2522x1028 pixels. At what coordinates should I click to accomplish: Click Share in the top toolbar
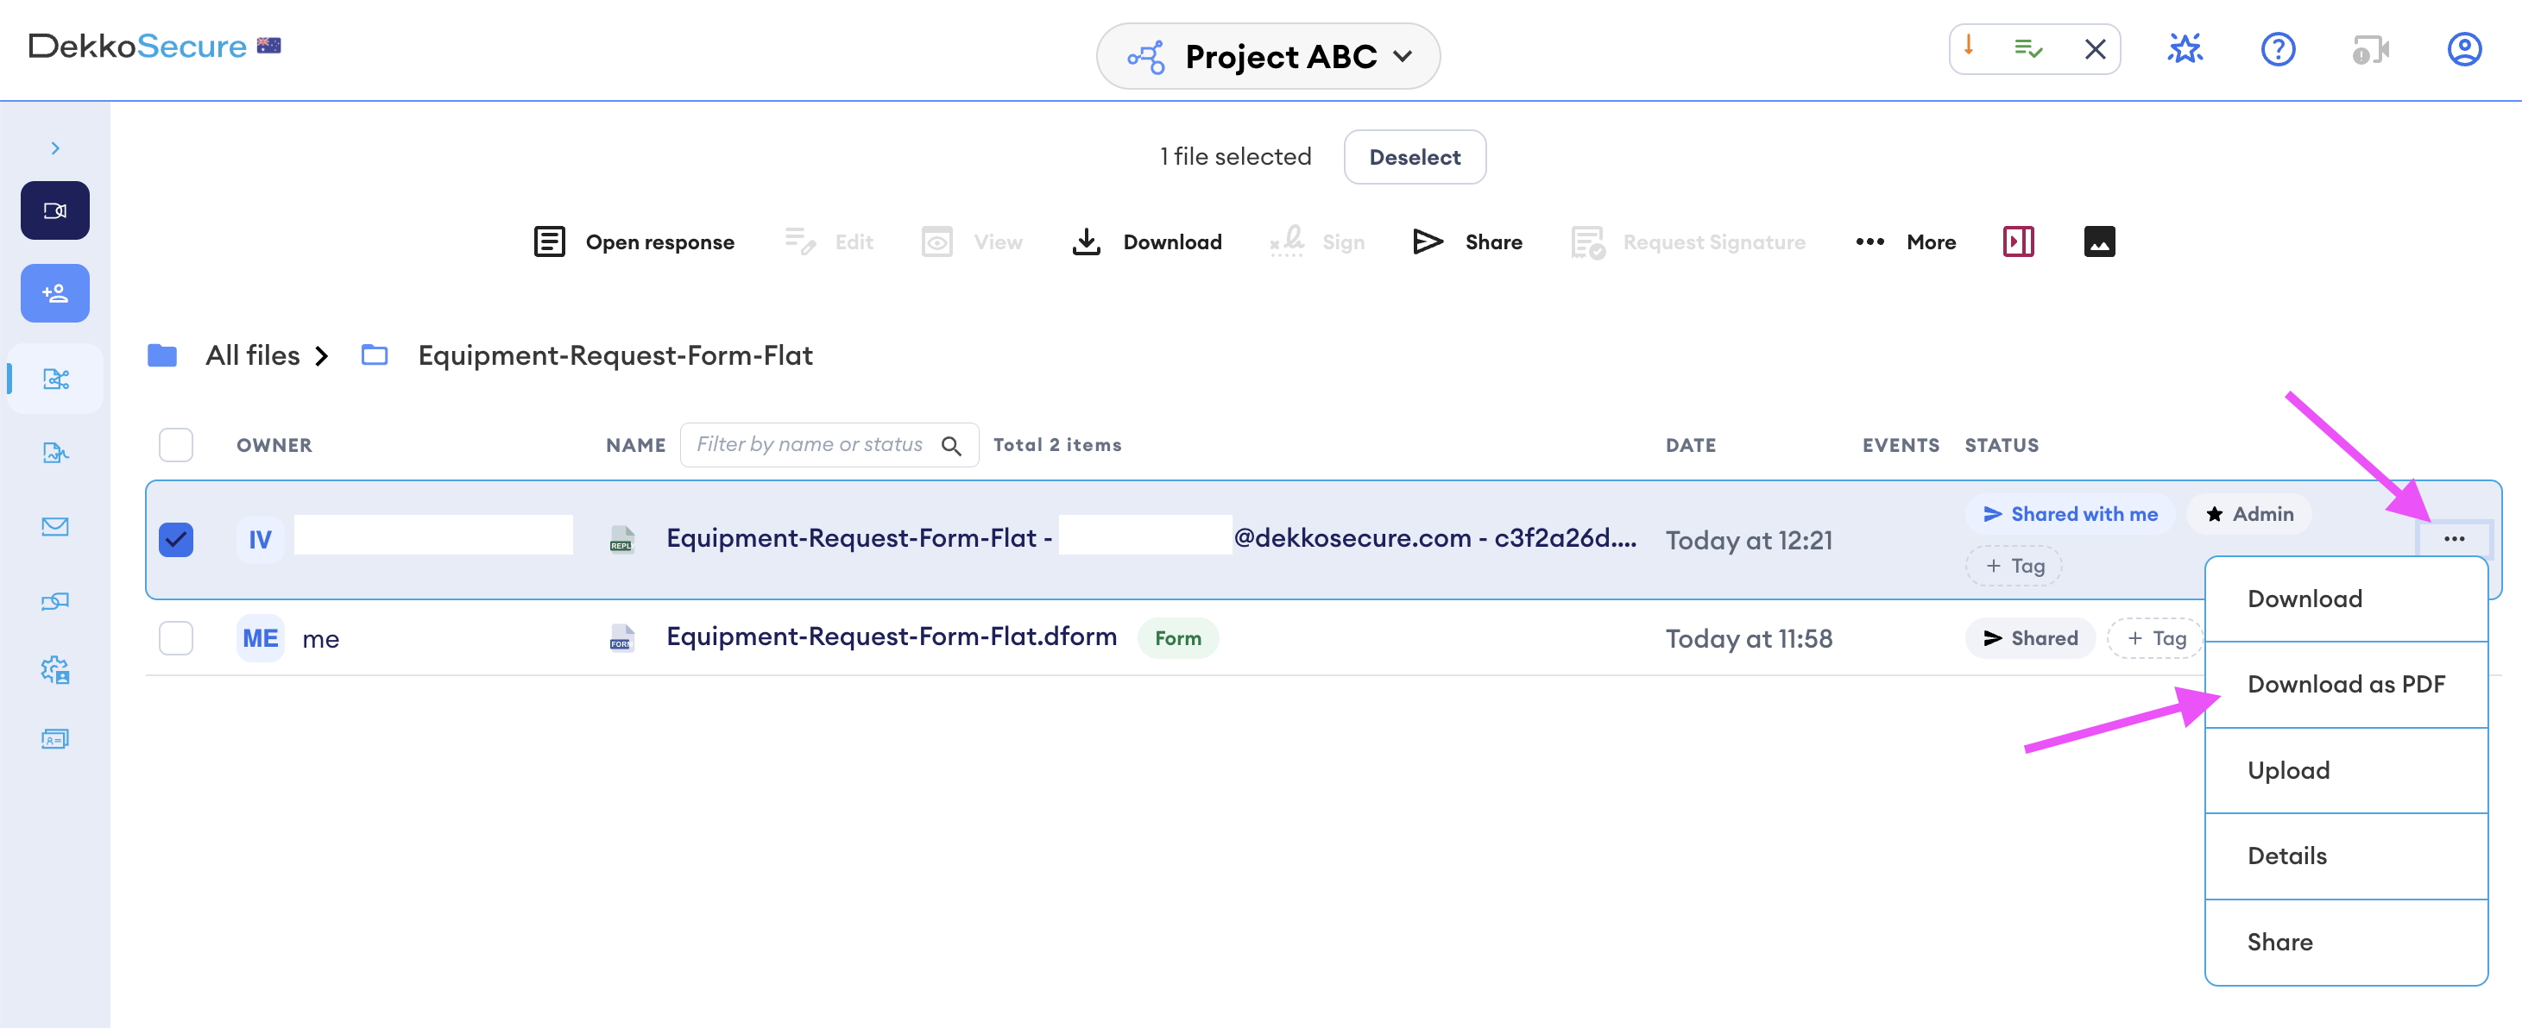[x=1466, y=241]
